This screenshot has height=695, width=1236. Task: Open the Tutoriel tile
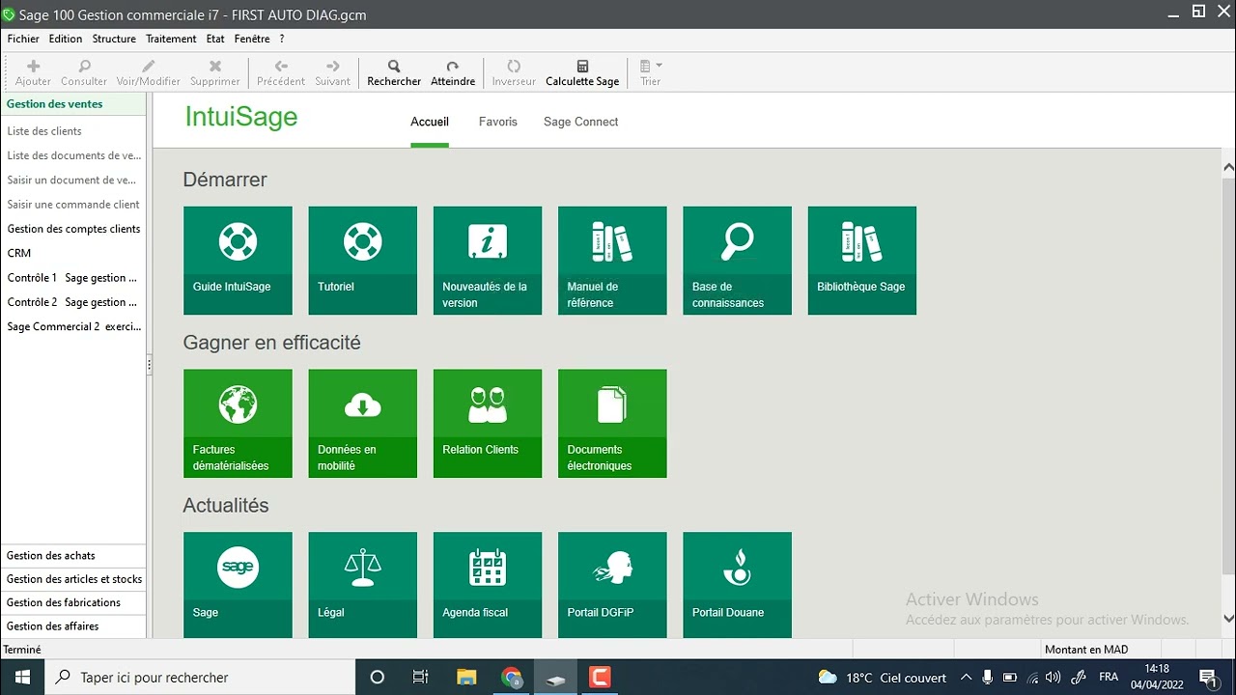click(x=363, y=261)
